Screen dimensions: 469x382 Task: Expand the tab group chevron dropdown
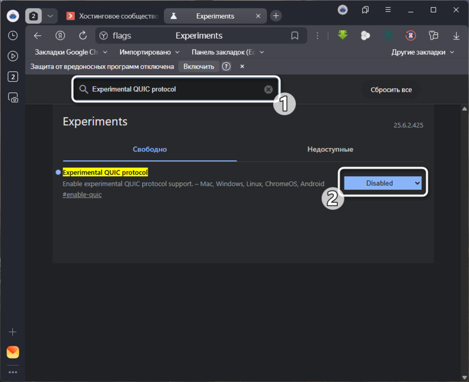[x=50, y=16]
